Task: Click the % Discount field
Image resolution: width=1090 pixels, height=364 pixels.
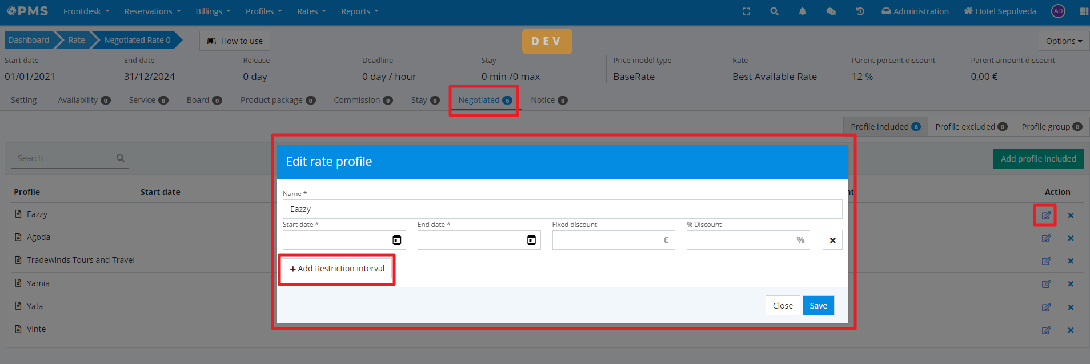Action: (740, 240)
